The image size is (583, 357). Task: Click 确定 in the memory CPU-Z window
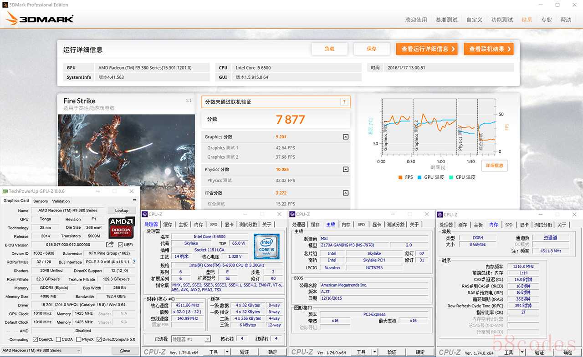tap(568, 352)
